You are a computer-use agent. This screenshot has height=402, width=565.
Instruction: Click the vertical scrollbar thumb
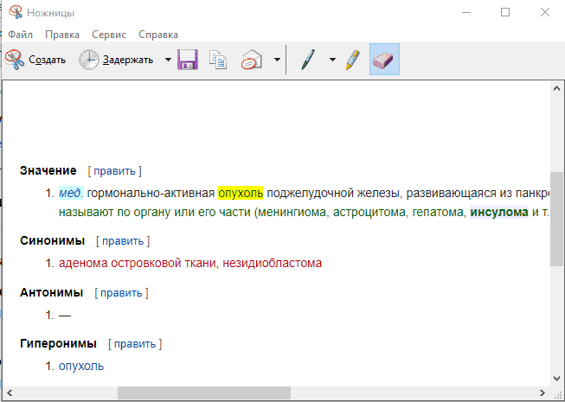click(556, 218)
